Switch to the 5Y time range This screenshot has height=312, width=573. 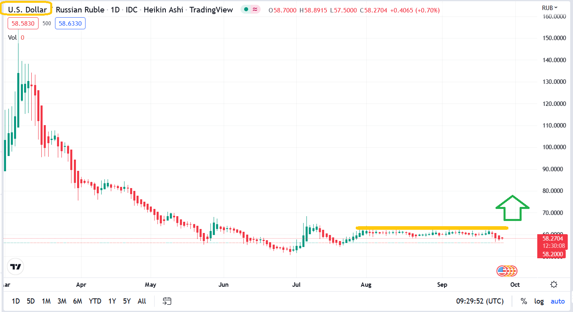(126, 301)
